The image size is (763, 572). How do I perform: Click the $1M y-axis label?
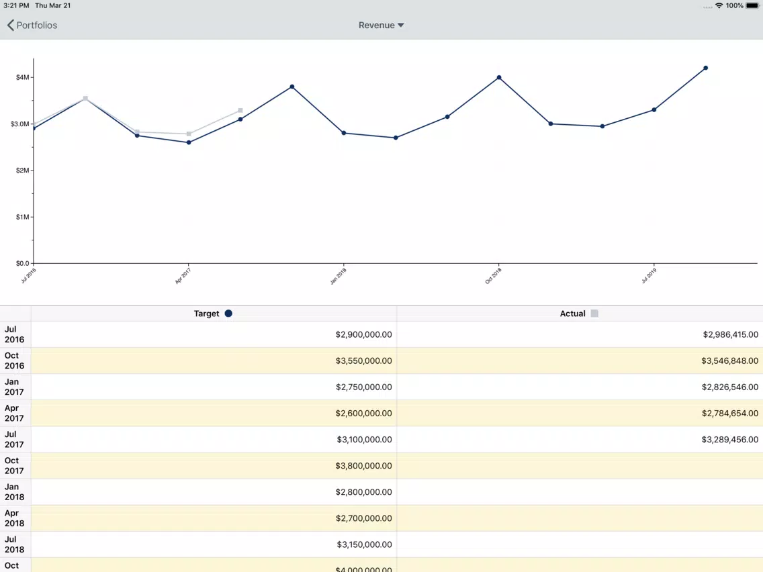(22, 217)
